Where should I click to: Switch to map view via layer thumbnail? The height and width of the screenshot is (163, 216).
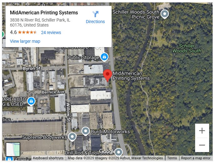coord(13,150)
